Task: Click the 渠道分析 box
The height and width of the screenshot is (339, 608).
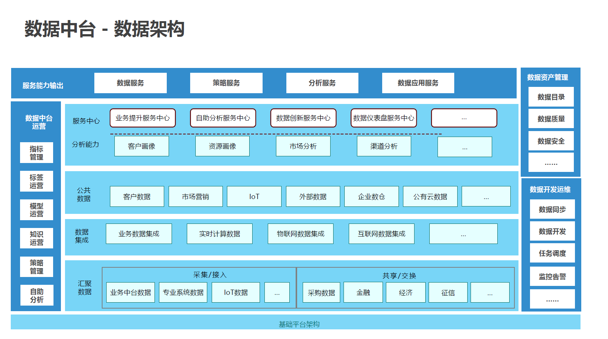Action: [384, 146]
